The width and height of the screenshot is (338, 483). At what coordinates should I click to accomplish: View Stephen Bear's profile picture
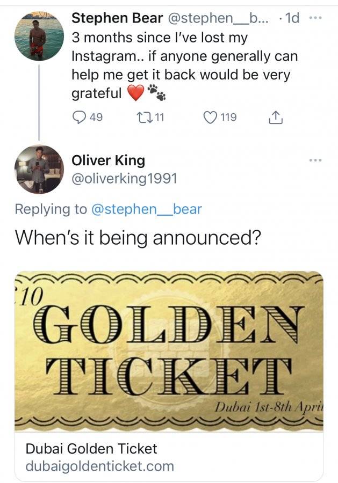tap(39, 36)
